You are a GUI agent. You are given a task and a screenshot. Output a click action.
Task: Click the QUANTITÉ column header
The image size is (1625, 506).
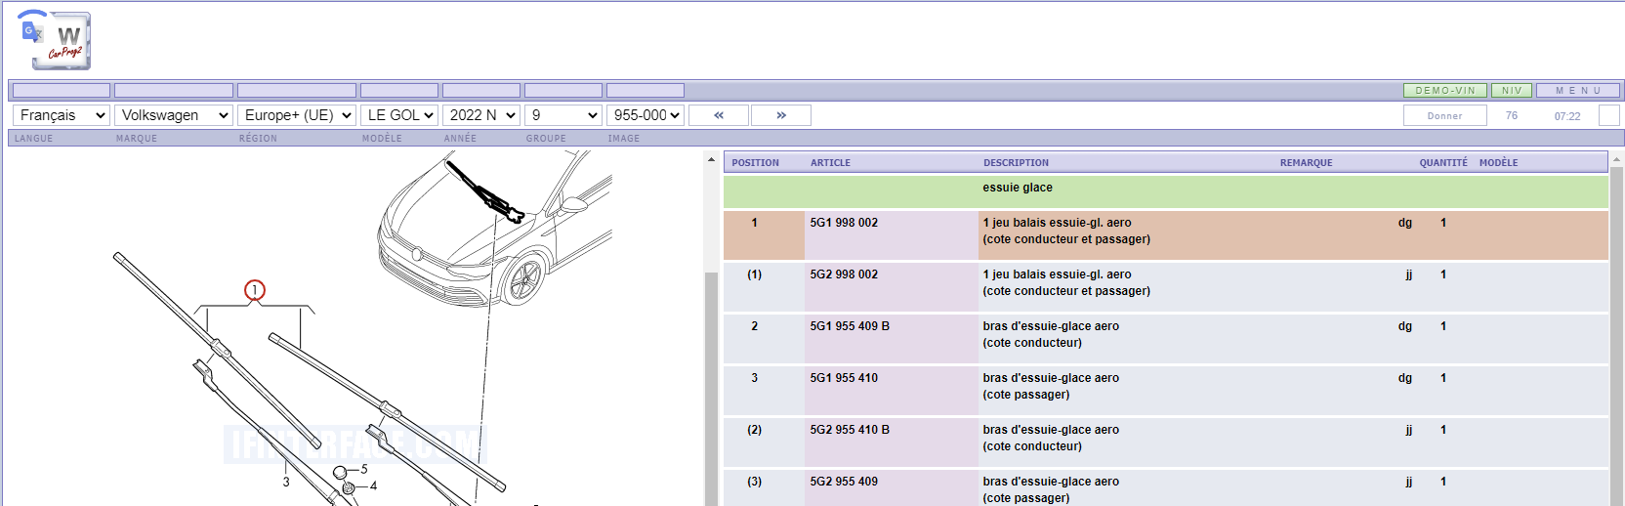(x=1443, y=163)
